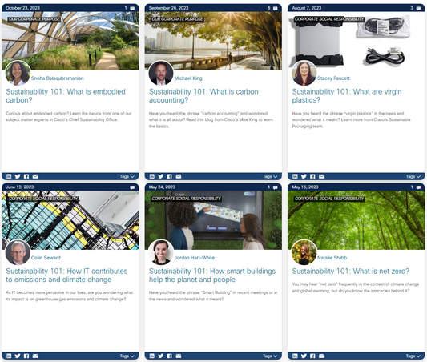Viewport: 427px width, 362px height.
Task: Expand Tags on smart buildings card
Action: click(270, 356)
